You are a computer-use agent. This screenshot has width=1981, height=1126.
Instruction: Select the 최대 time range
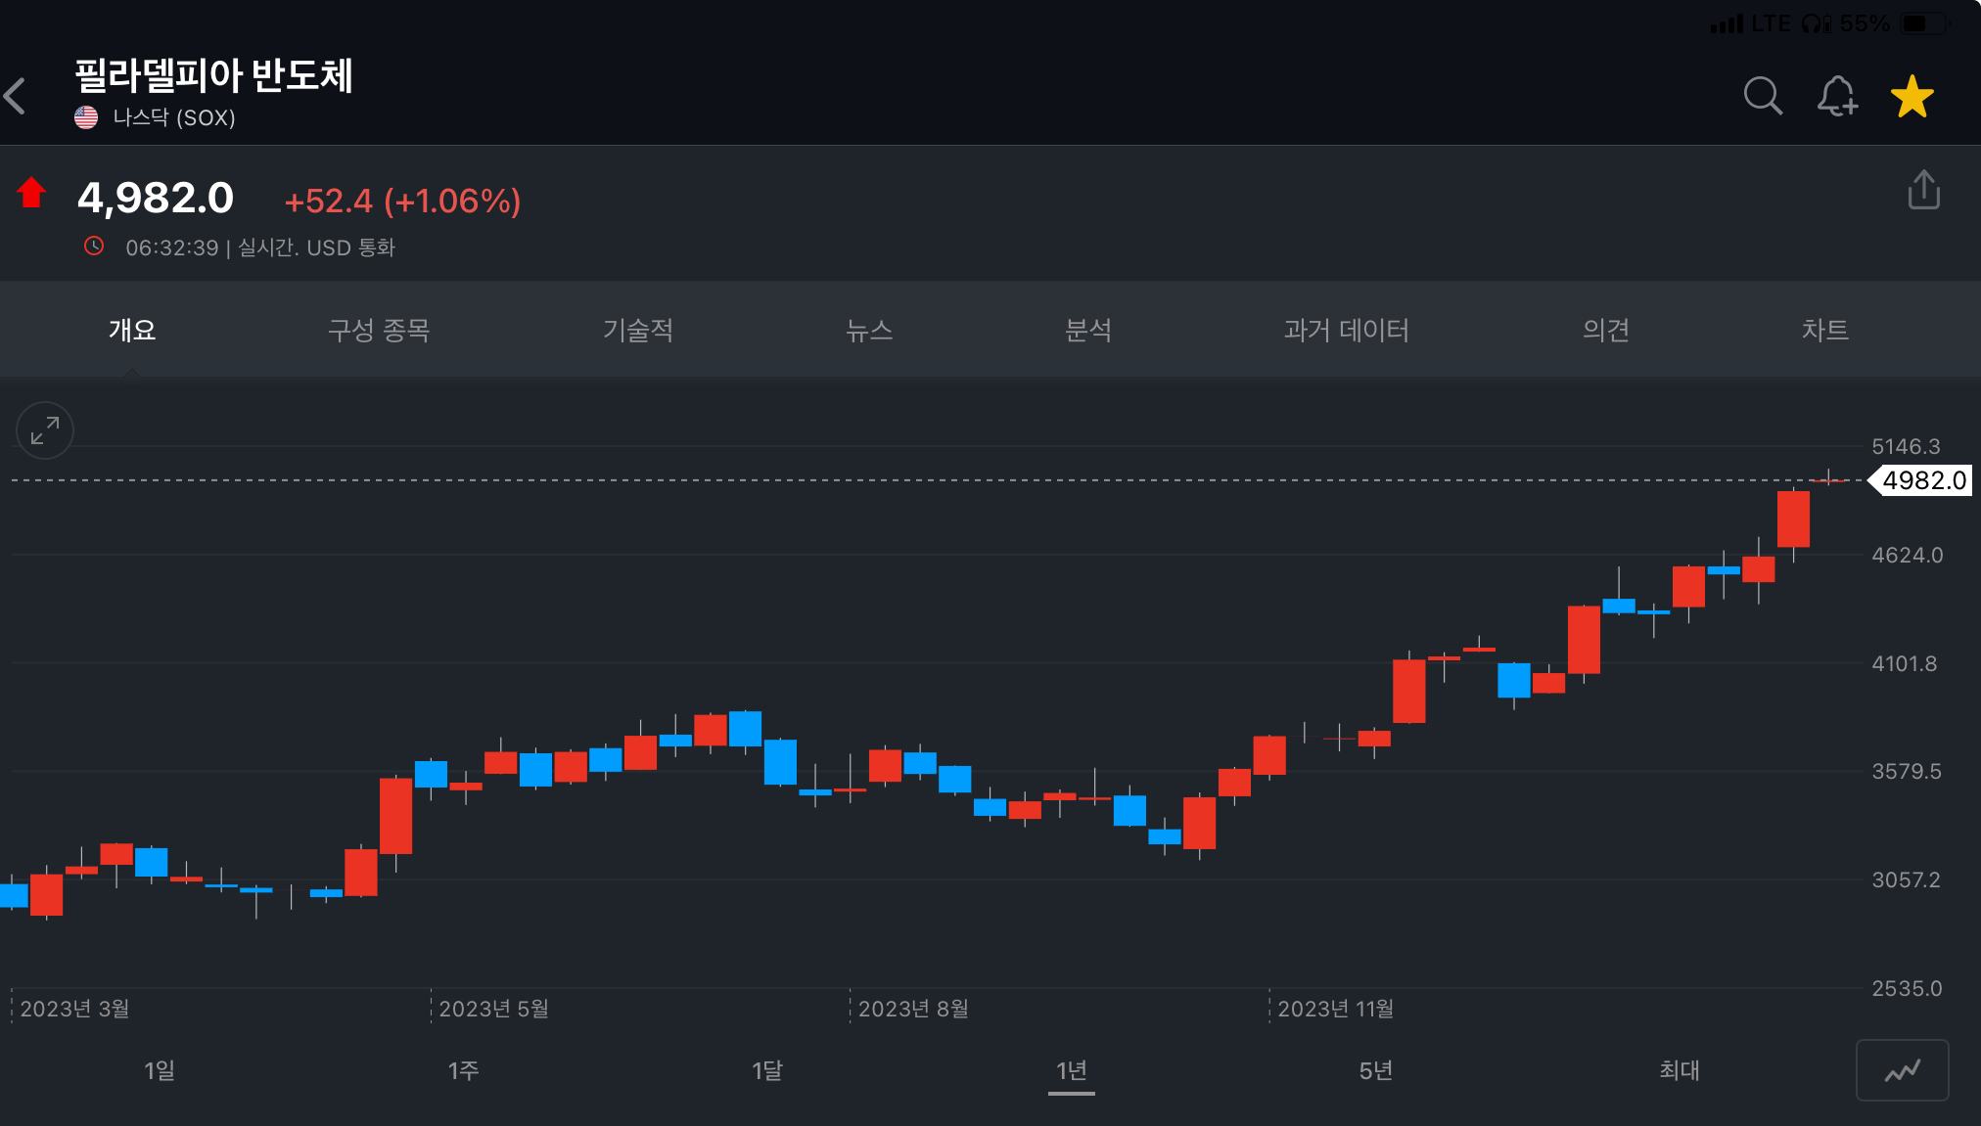point(1680,1070)
